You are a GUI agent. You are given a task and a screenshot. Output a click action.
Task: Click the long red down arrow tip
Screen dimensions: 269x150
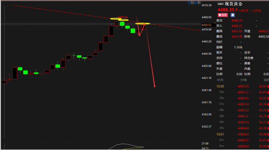tap(154, 87)
